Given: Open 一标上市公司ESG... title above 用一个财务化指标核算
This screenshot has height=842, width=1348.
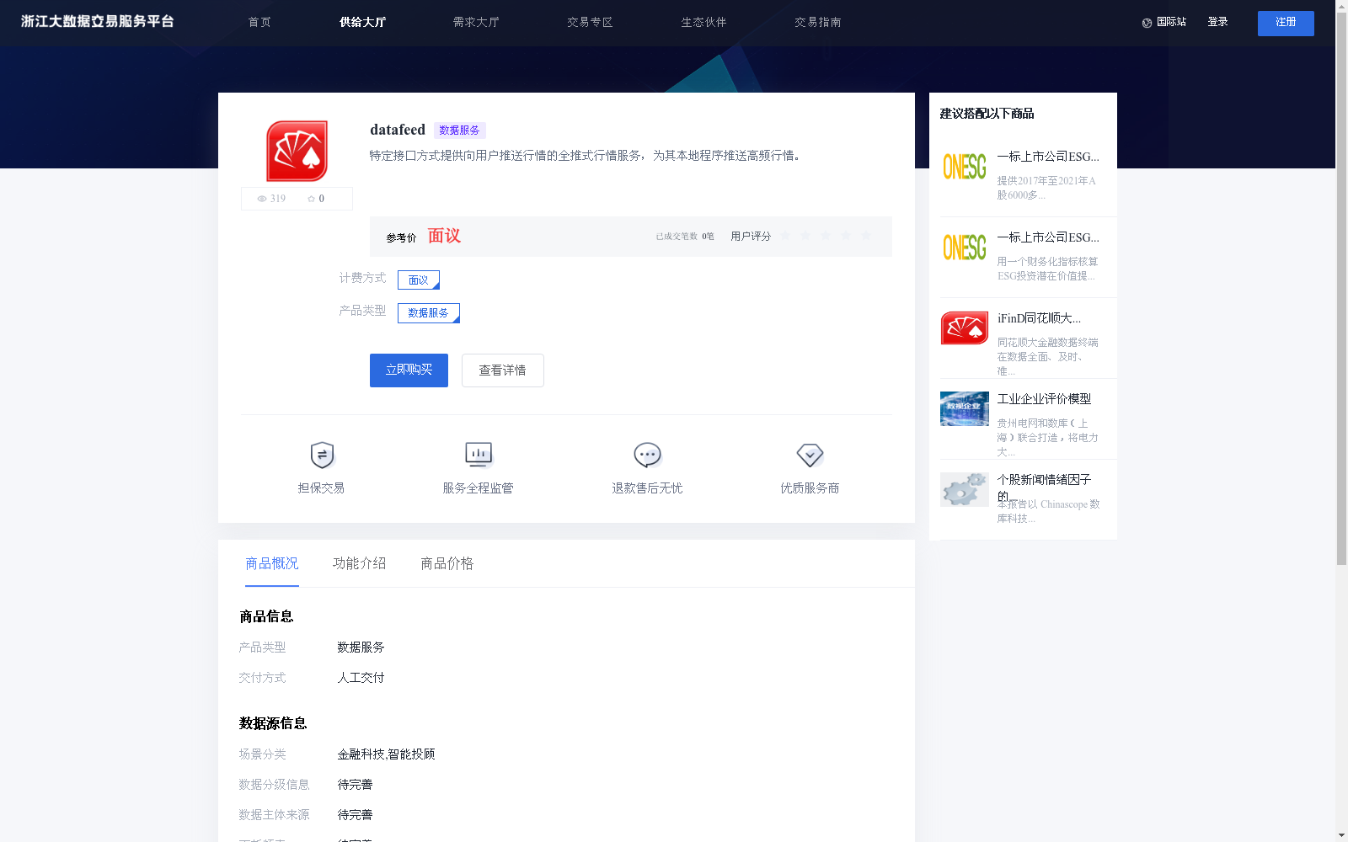Looking at the screenshot, I should tap(1048, 237).
